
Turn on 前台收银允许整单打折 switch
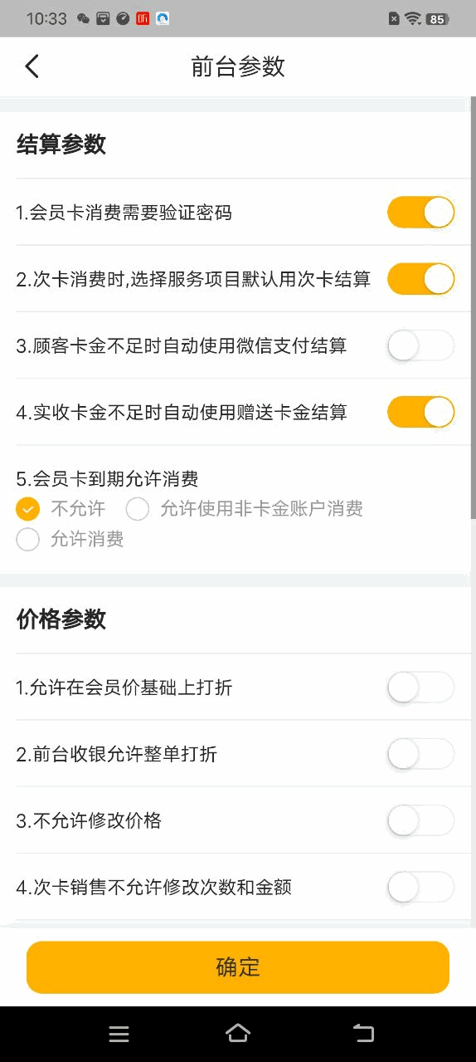421,754
